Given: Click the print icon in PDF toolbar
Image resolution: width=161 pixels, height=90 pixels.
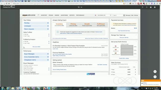Looking at the screenshot, I should click(x=155, y=7).
